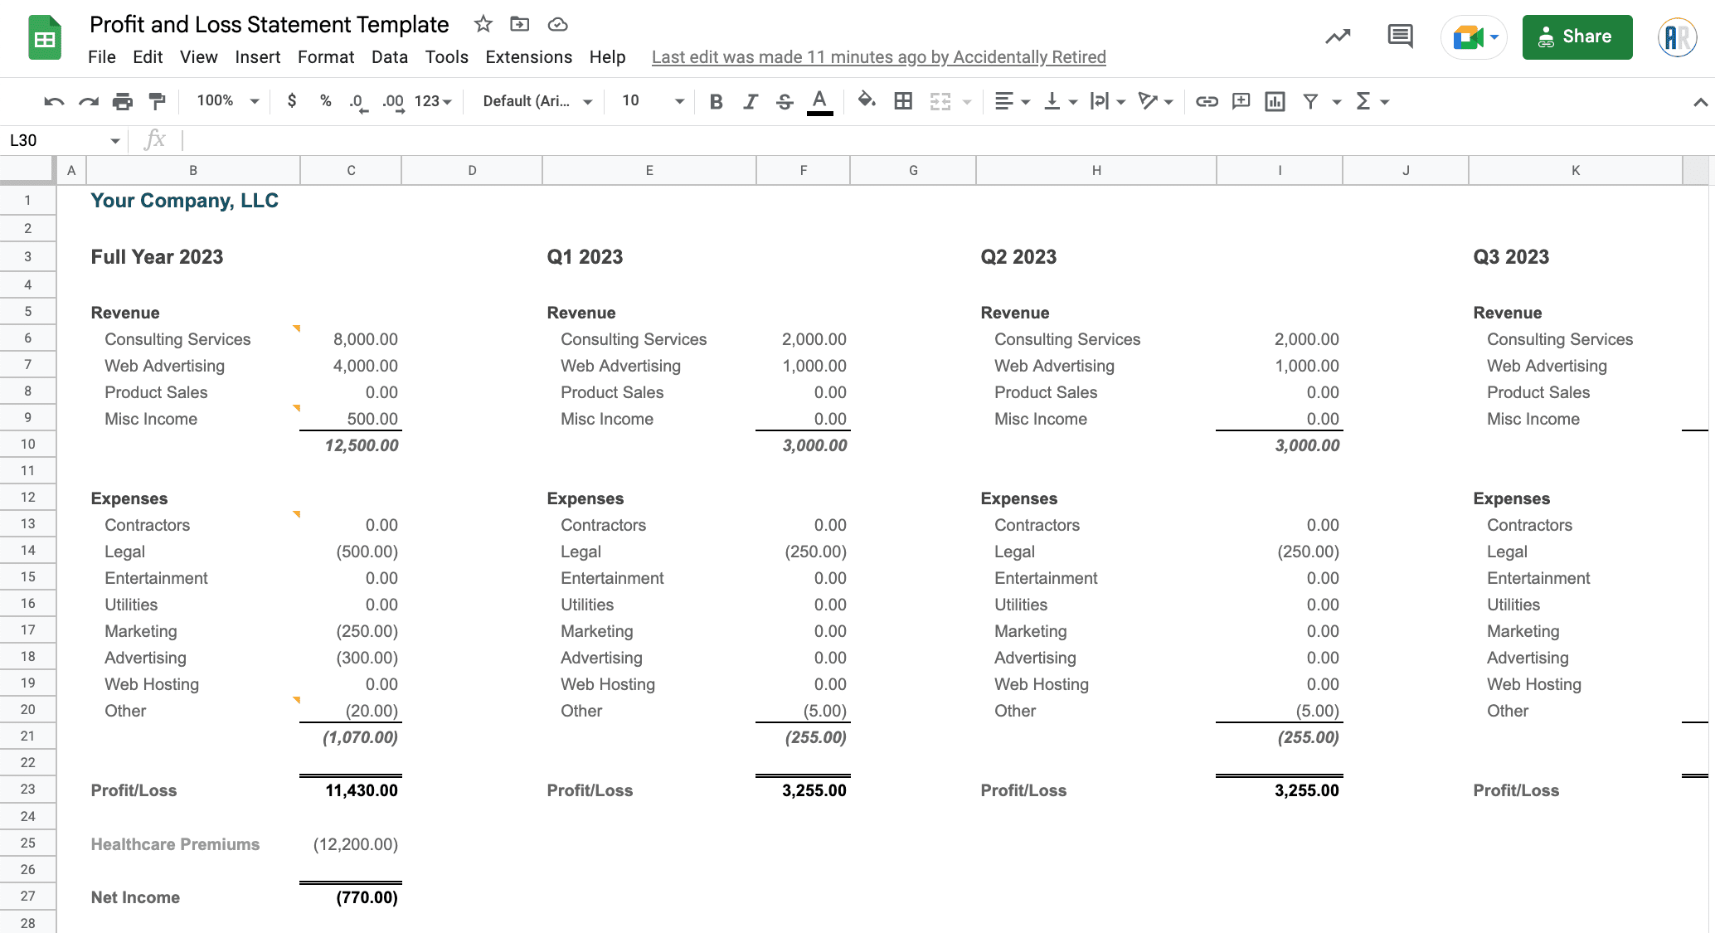Click the italic formatting icon

748,101
